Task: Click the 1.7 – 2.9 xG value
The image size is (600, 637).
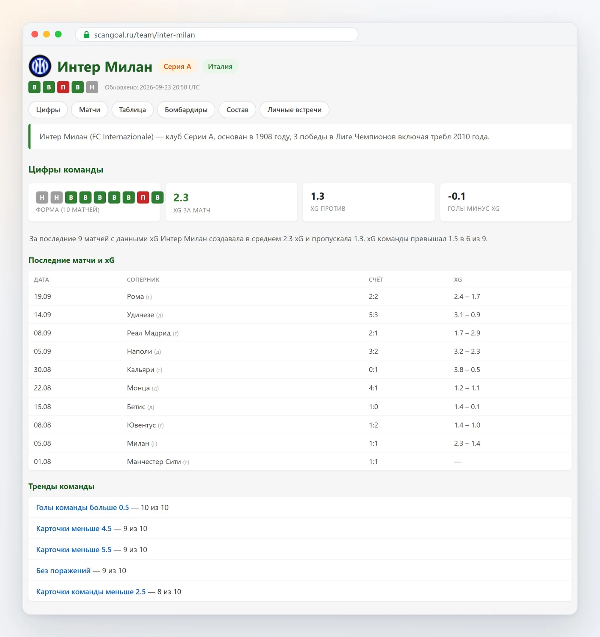Action: (467, 333)
